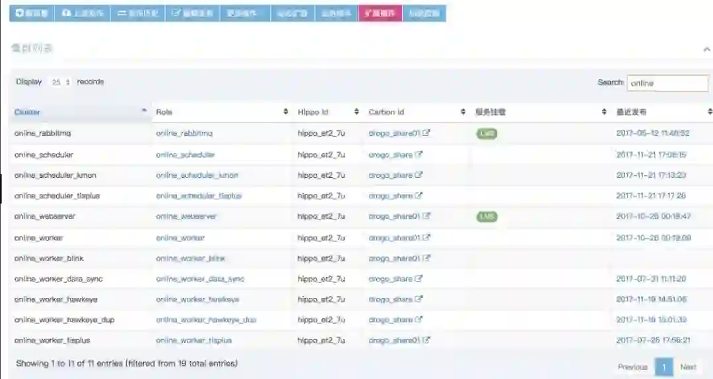This screenshot has width=713, height=379.
Task: Open external link icon in online_worker_blink row
Action: (x=426, y=258)
